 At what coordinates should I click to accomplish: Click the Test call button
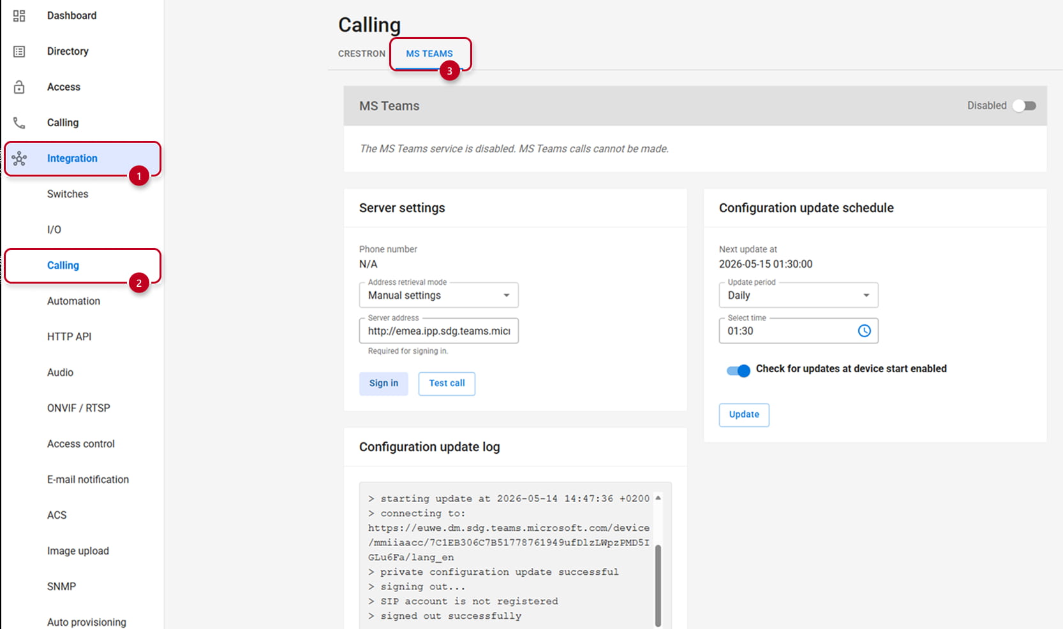click(x=447, y=383)
